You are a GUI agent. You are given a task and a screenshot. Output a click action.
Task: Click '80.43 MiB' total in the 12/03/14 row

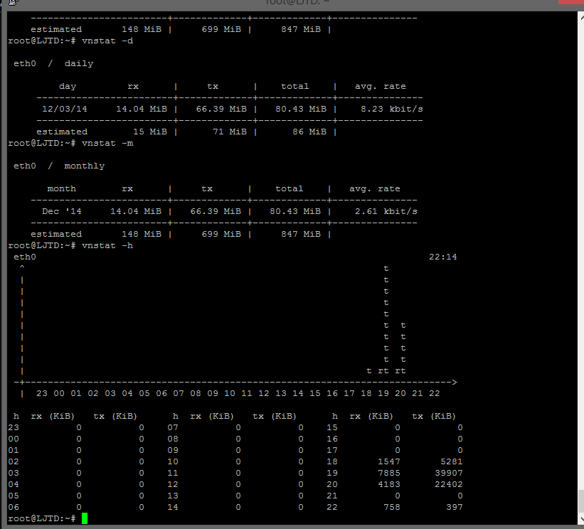click(x=301, y=109)
